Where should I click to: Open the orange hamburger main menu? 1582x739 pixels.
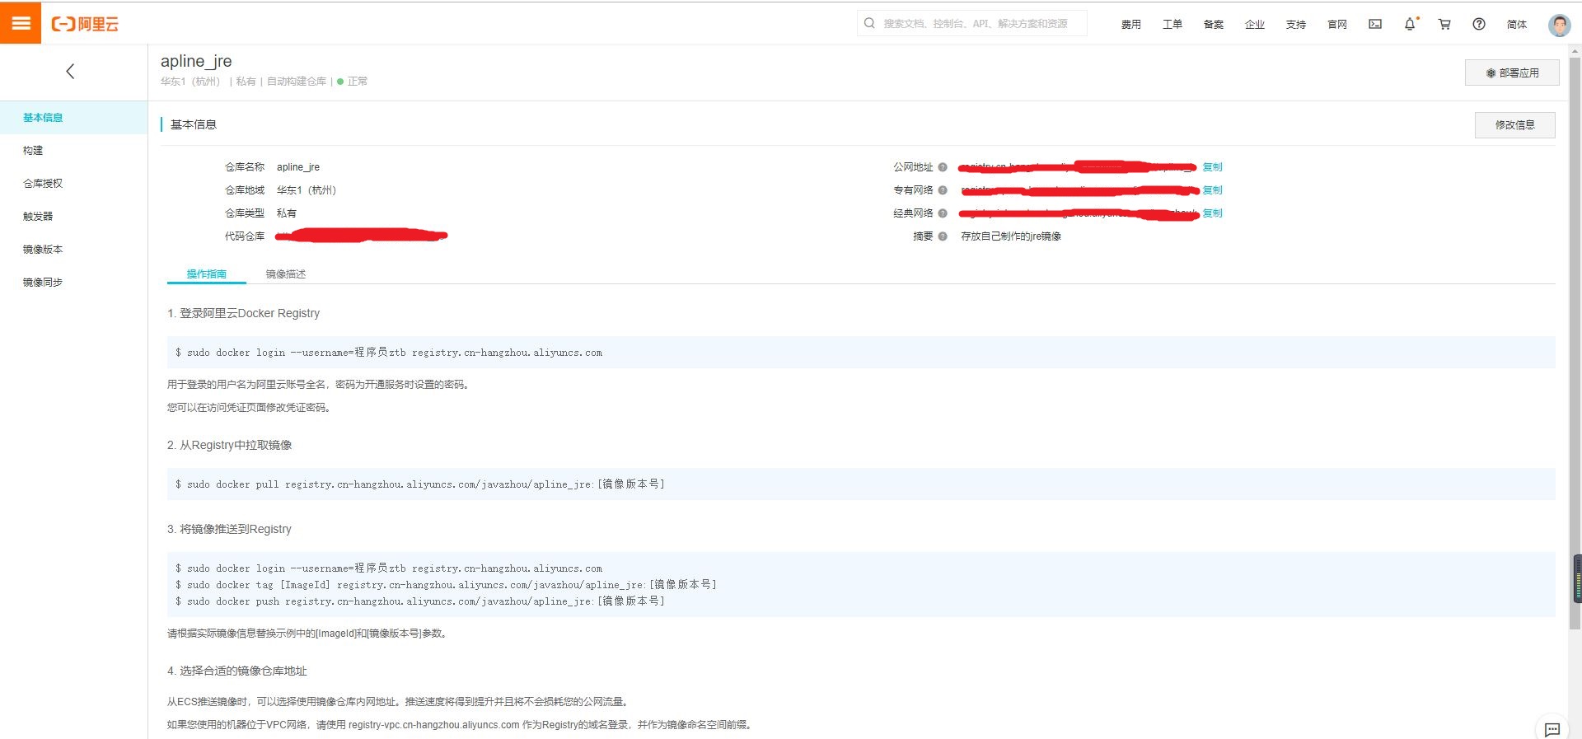[x=21, y=23]
